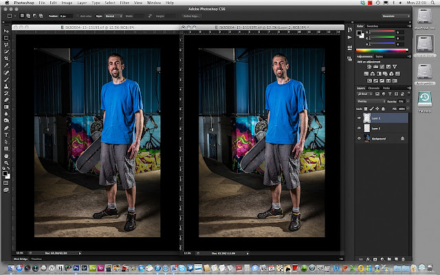Viewport: 440px width, 275px height.
Task: Select the Lasso tool
Action: tap(6, 45)
